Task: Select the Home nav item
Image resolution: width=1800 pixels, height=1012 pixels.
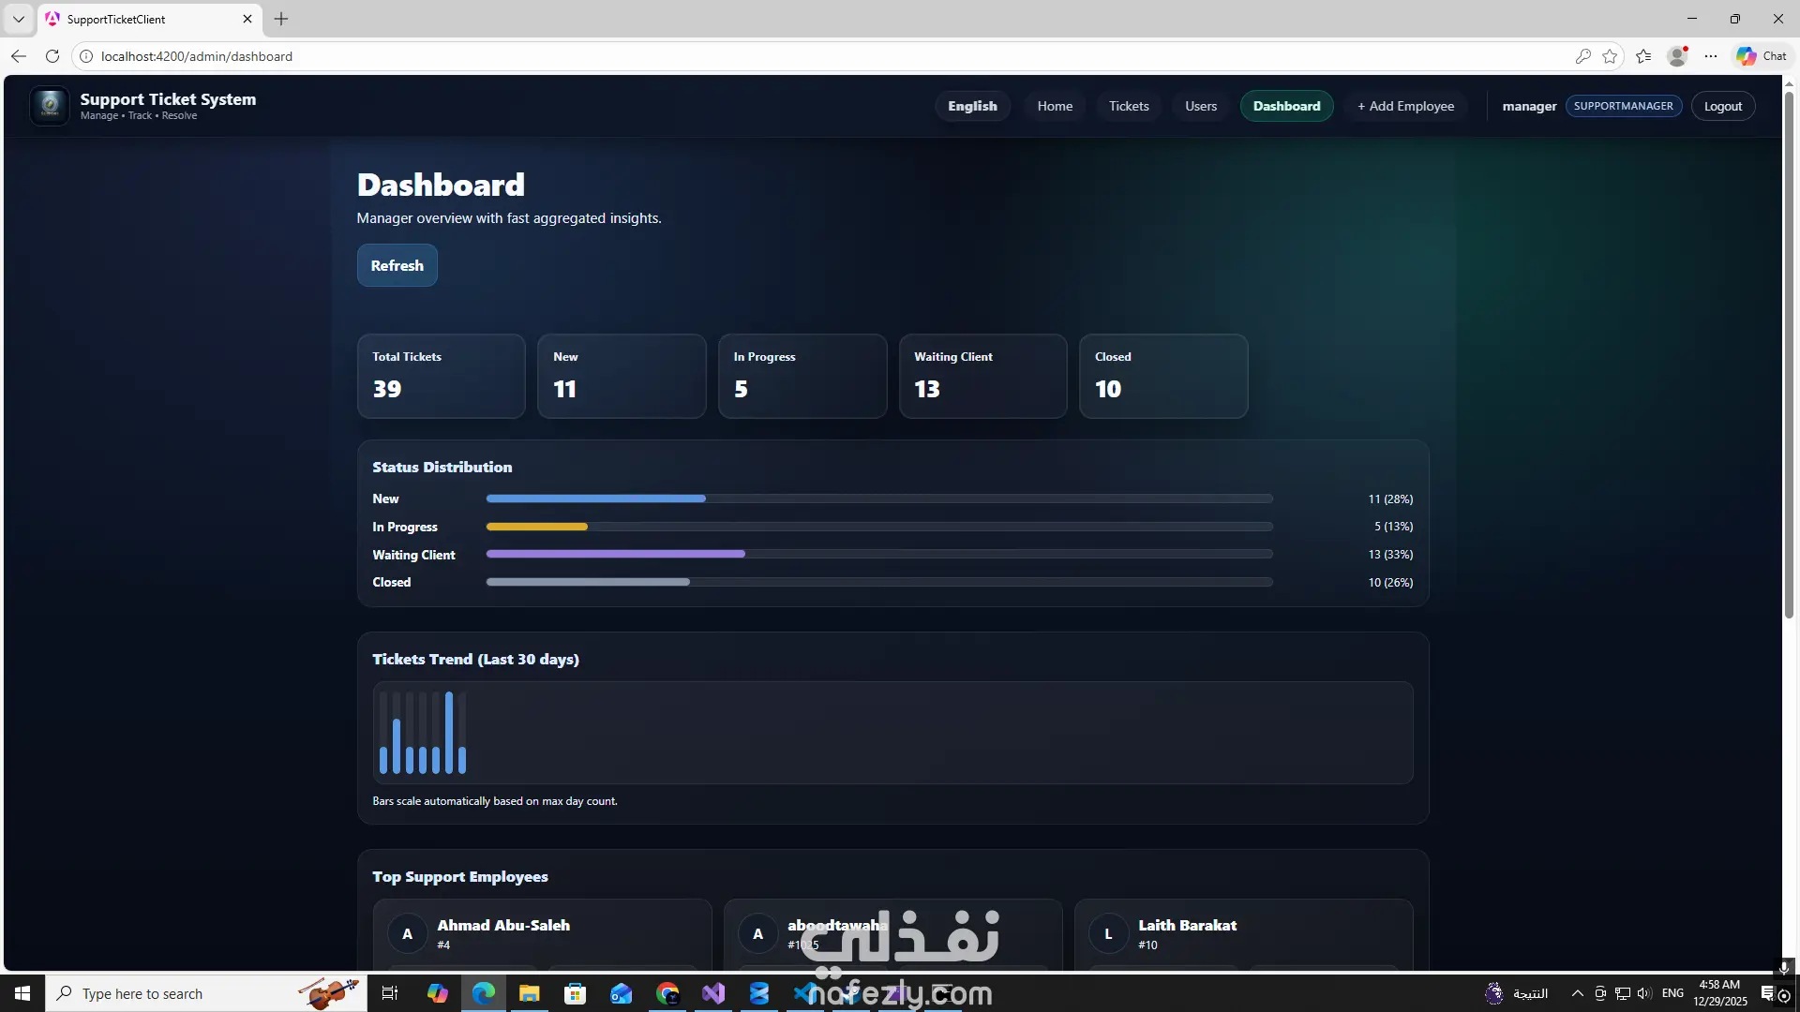Action: tap(1055, 106)
